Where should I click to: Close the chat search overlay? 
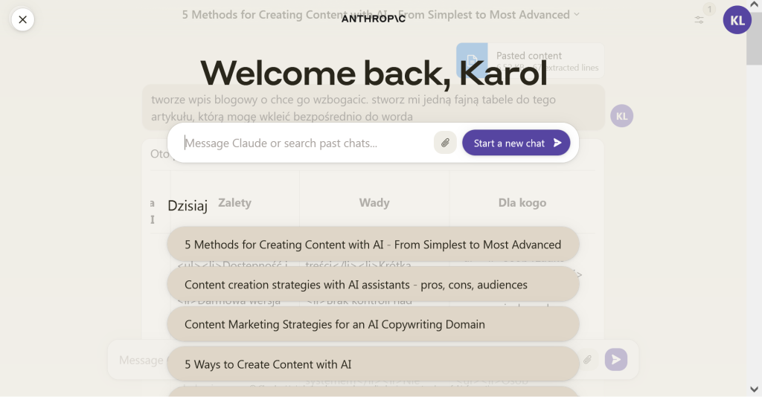[x=22, y=19]
